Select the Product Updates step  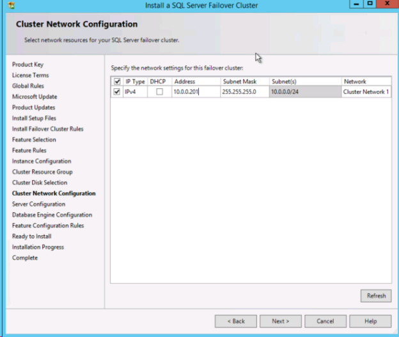(34, 107)
